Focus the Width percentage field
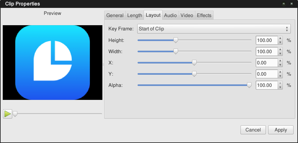 267,52
